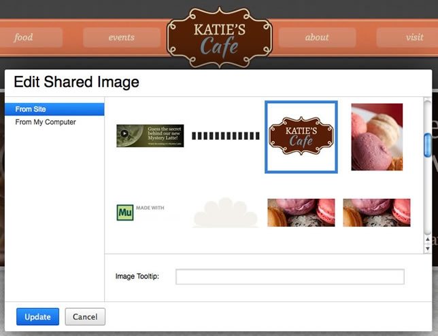The image size is (438, 336).
Task: Click the scroll down arrow of image list
Action: coord(427,248)
